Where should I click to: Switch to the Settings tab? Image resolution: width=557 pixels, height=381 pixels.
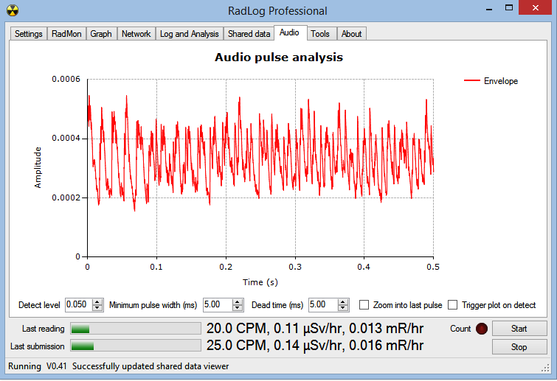(x=29, y=34)
